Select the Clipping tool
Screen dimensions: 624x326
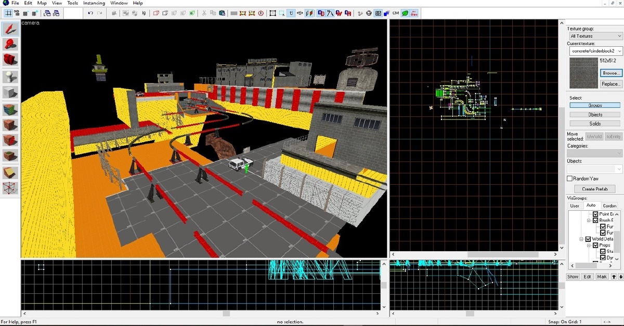tap(10, 173)
